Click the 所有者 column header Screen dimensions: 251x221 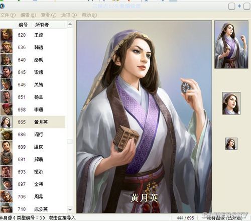pos(42,25)
